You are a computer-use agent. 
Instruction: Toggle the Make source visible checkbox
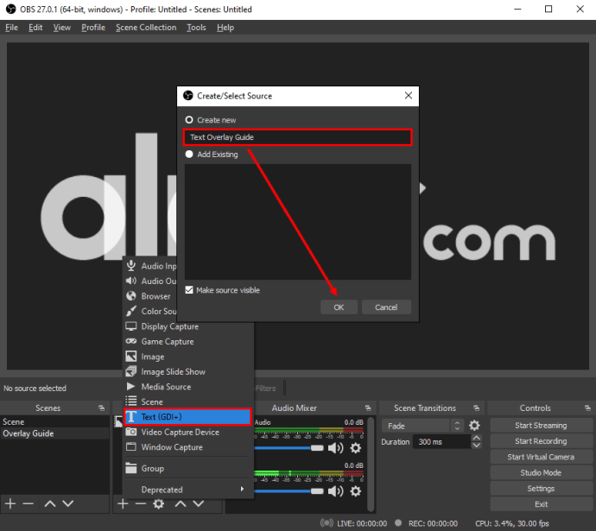[x=189, y=290]
